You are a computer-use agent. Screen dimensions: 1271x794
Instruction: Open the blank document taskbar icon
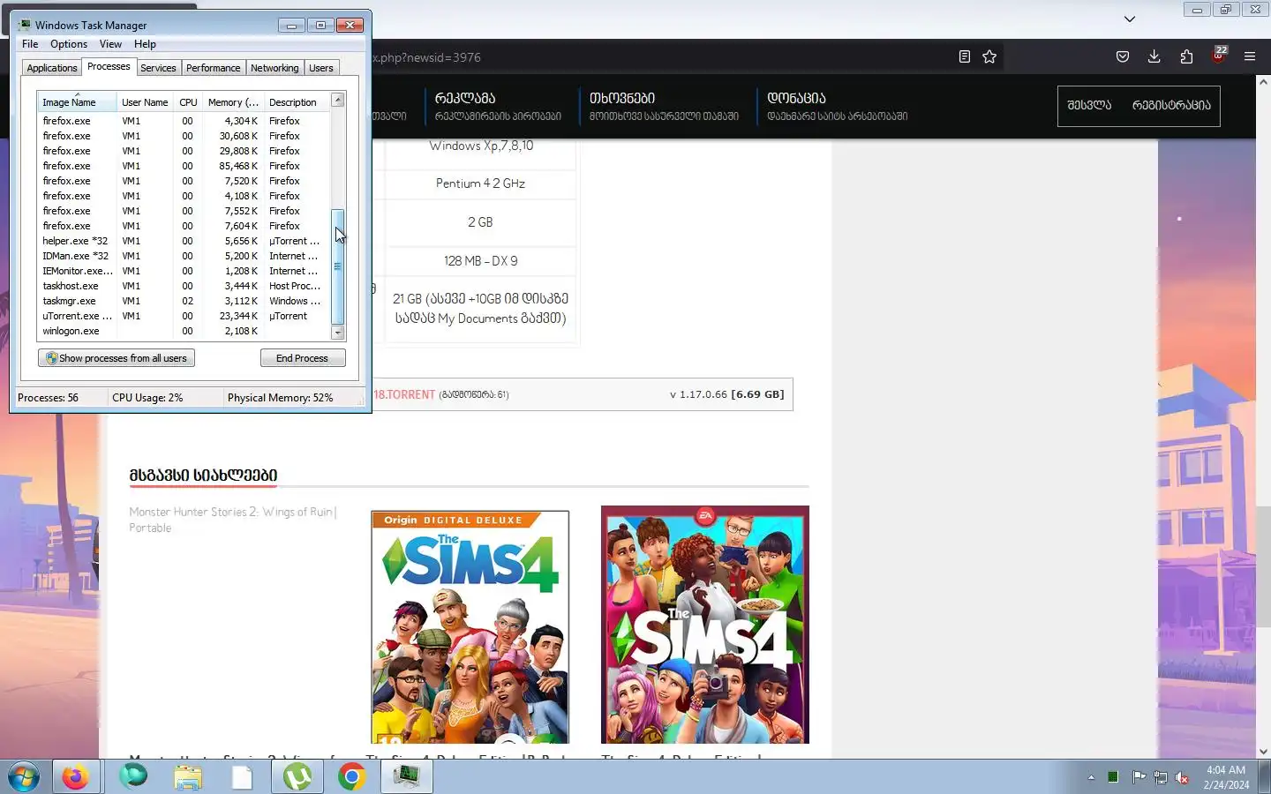coord(242,777)
